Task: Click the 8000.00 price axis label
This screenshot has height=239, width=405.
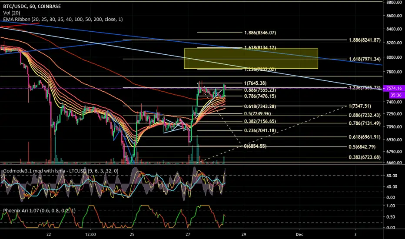Action: pos(394,57)
